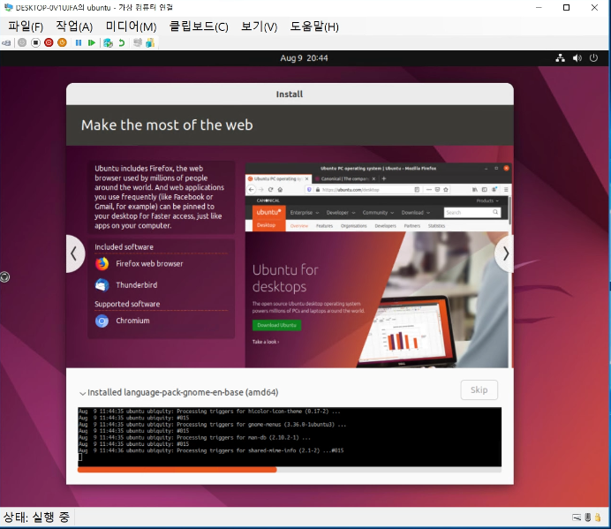Click the Thunderbird icon in the software list
611x529 pixels.
coord(102,285)
